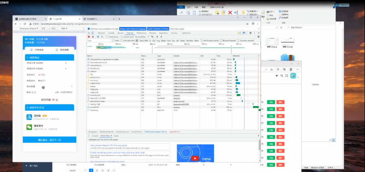
Task: Select the style.css request row
Action: [173, 71]
